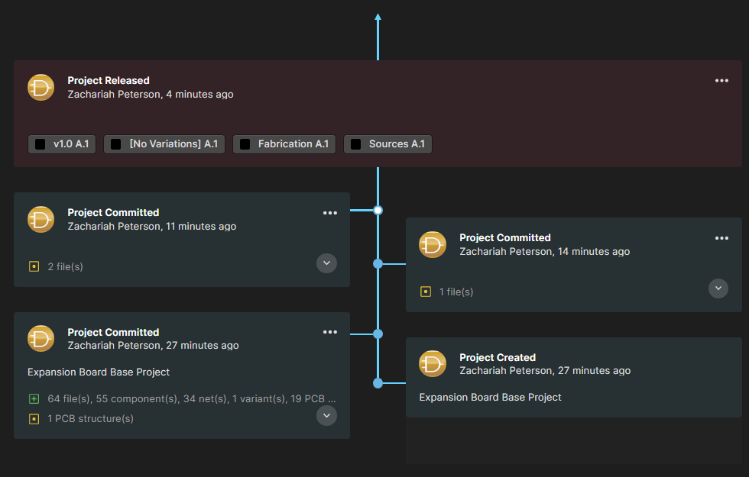Click Altium logo on 11 minutes ago commit
This screenshot has width=749, height=477.
click(41, 220)
